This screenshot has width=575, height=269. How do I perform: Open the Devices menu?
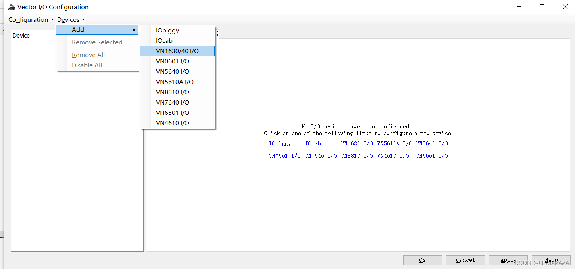[71, 20]
